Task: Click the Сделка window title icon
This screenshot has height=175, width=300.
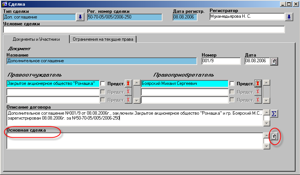Action: [x=5, y=4]
